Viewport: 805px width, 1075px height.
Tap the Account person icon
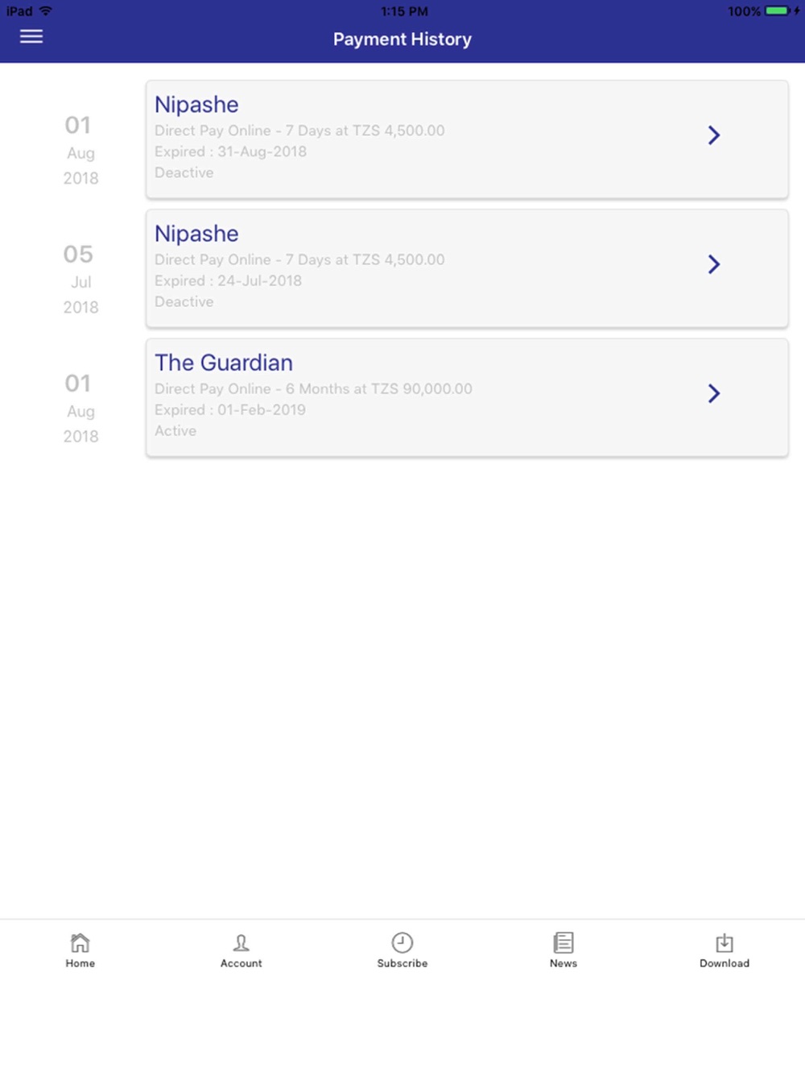241,942
